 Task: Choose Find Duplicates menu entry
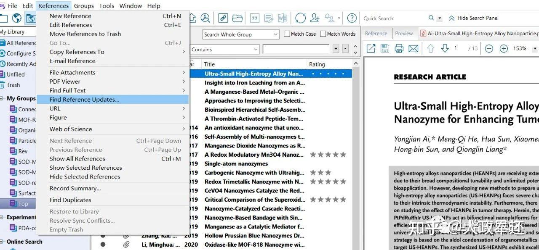pos(113,200)
